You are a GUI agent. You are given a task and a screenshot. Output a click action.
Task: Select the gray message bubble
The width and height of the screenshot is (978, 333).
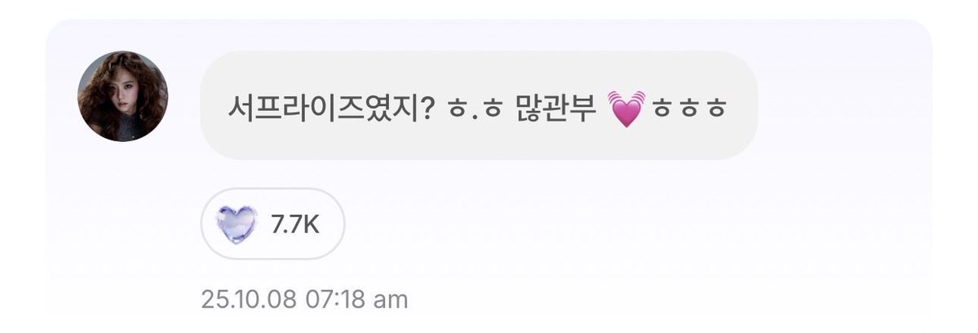479,105
